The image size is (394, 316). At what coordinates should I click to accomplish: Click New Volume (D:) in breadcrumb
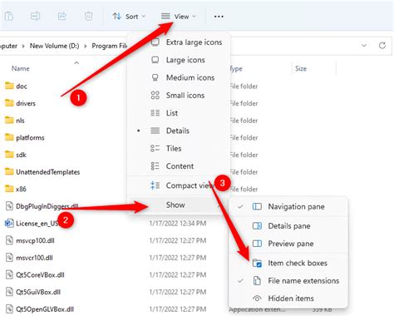tap(54, 46)
